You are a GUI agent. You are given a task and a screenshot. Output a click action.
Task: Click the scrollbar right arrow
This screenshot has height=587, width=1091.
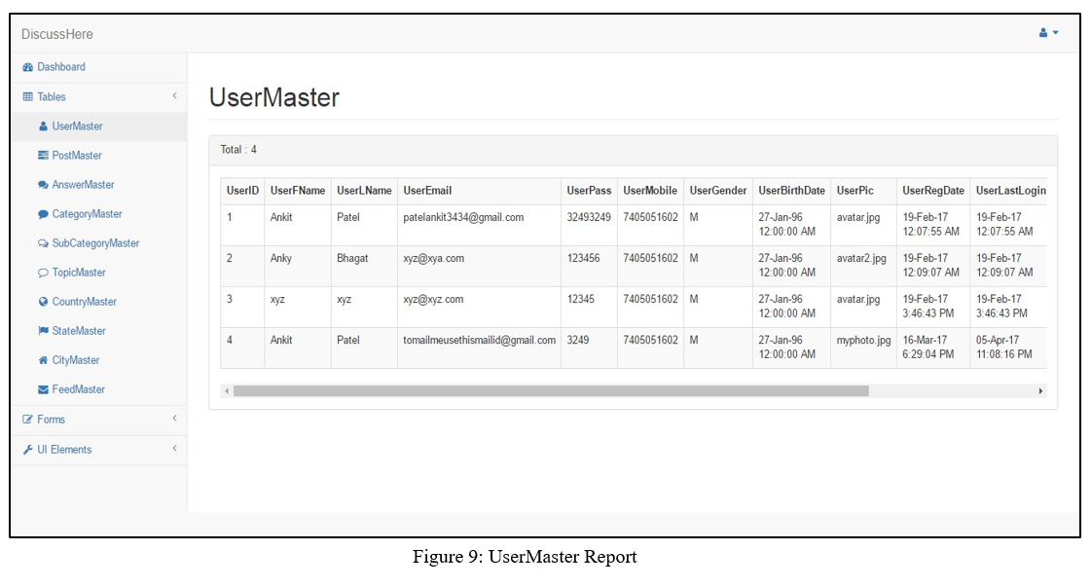pos(1040,391)
